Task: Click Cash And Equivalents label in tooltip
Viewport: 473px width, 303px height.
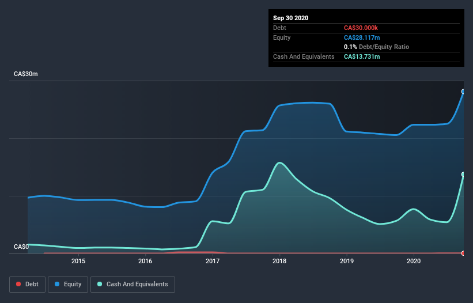Action: (304, 56)
